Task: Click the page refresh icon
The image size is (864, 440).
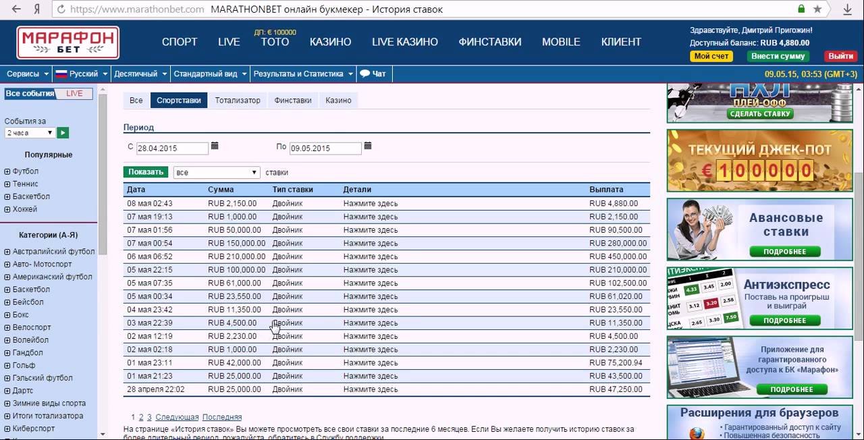Action: click(x=61, y=9)
